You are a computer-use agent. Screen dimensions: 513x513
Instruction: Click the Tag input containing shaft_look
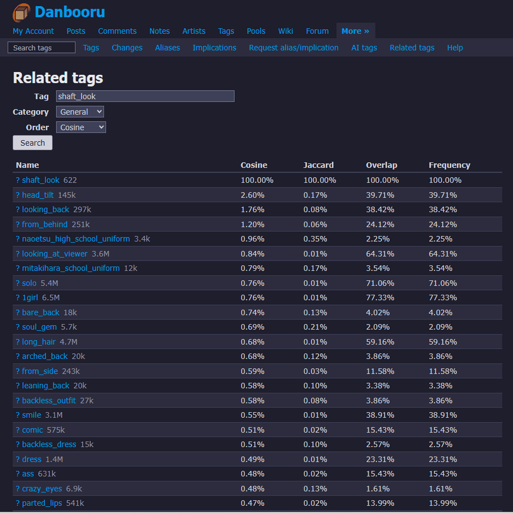[145, 96]
